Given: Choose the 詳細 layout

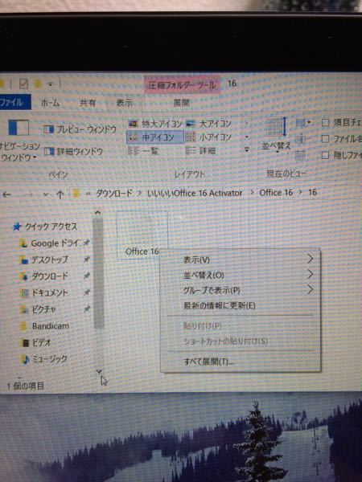Looking at the screenshot, I should (200, 151).
